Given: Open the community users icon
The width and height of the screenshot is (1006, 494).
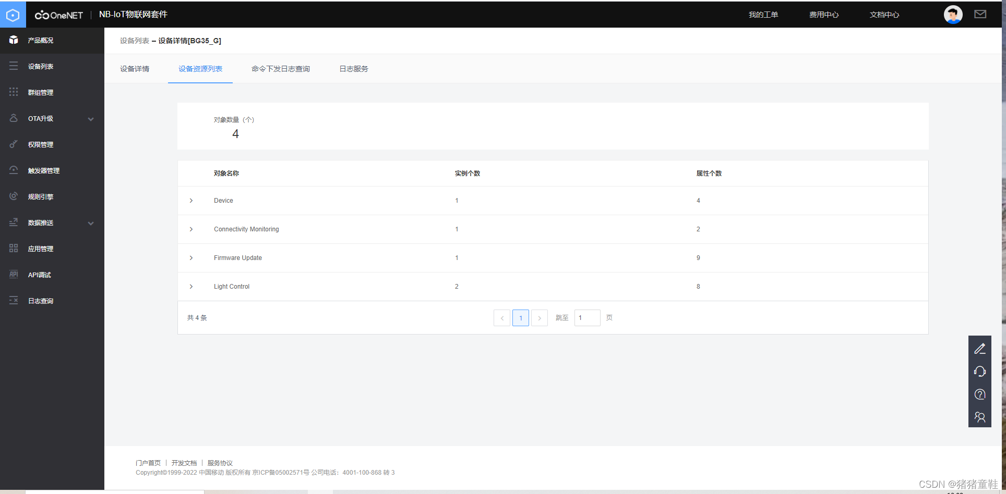Looking at the screenshot, I should [980, 417].
